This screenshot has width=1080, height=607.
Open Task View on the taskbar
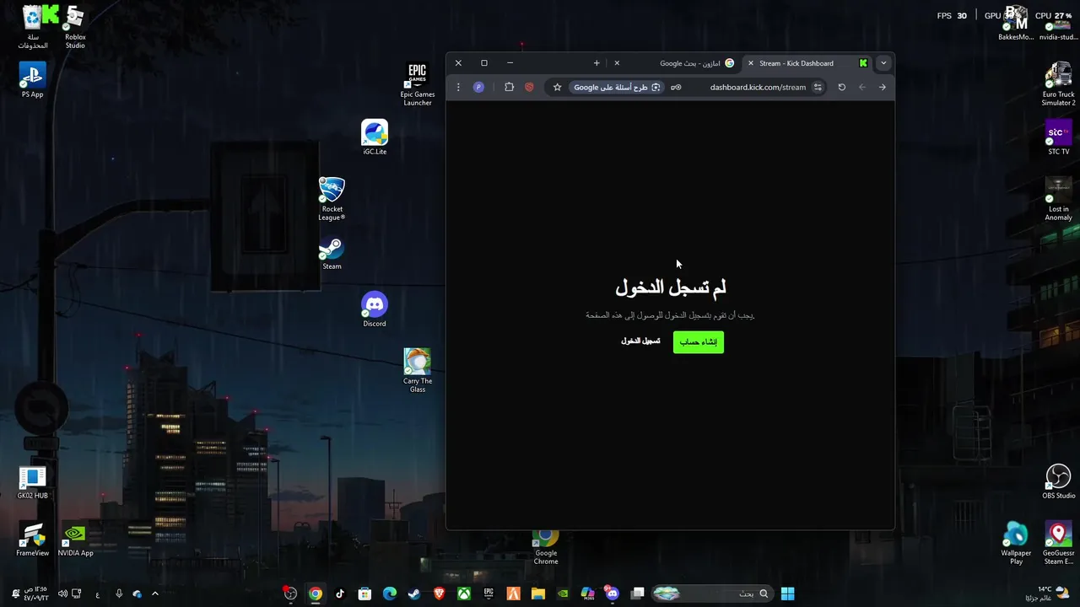[638, 594]
